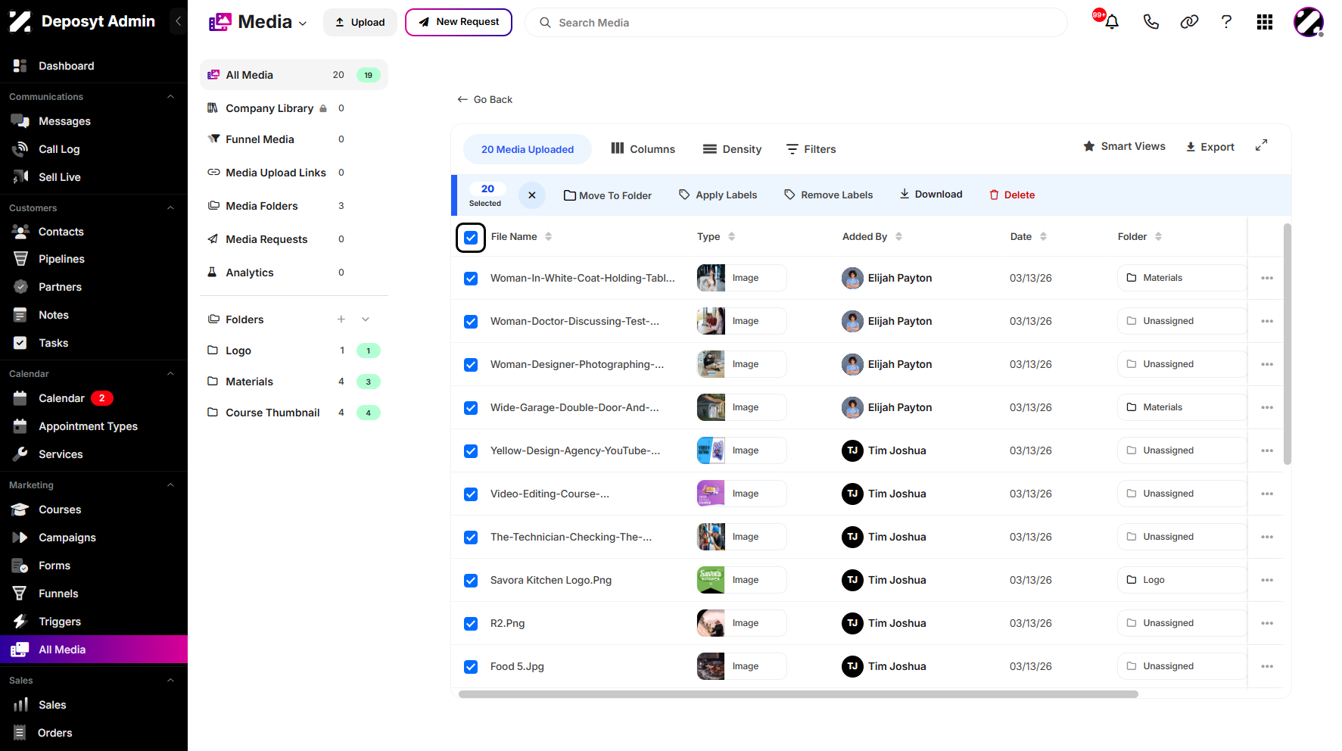Screen dimensions: 1342x751
Task: Open the Savora Kitchen Logo thumbnail
Action: click(711, 580)
